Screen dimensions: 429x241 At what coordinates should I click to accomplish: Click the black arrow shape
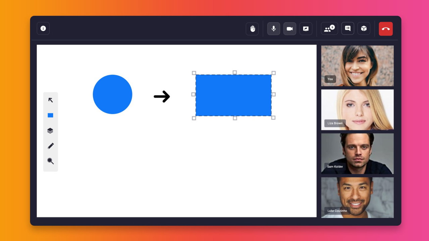(162, 96)
